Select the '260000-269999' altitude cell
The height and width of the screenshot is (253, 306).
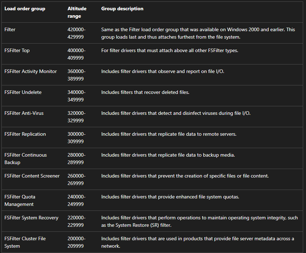tap(76, 179)
